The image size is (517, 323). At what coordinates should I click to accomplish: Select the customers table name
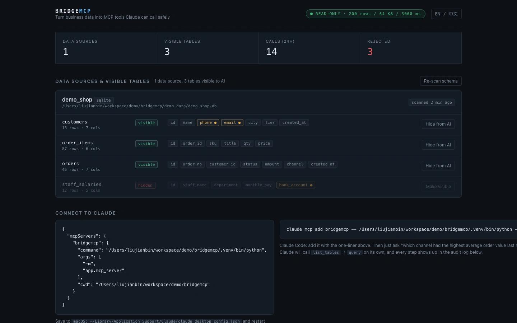[x=75, y=122]
